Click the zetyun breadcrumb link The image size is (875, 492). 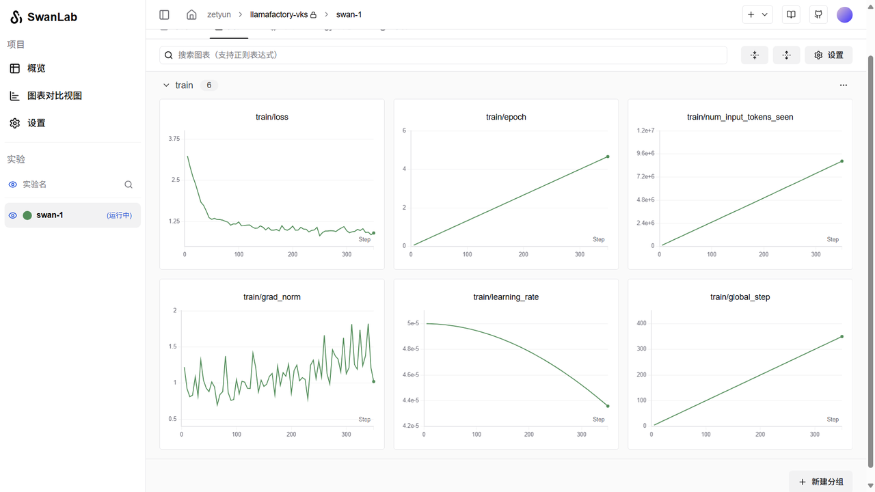click(219, 14)
